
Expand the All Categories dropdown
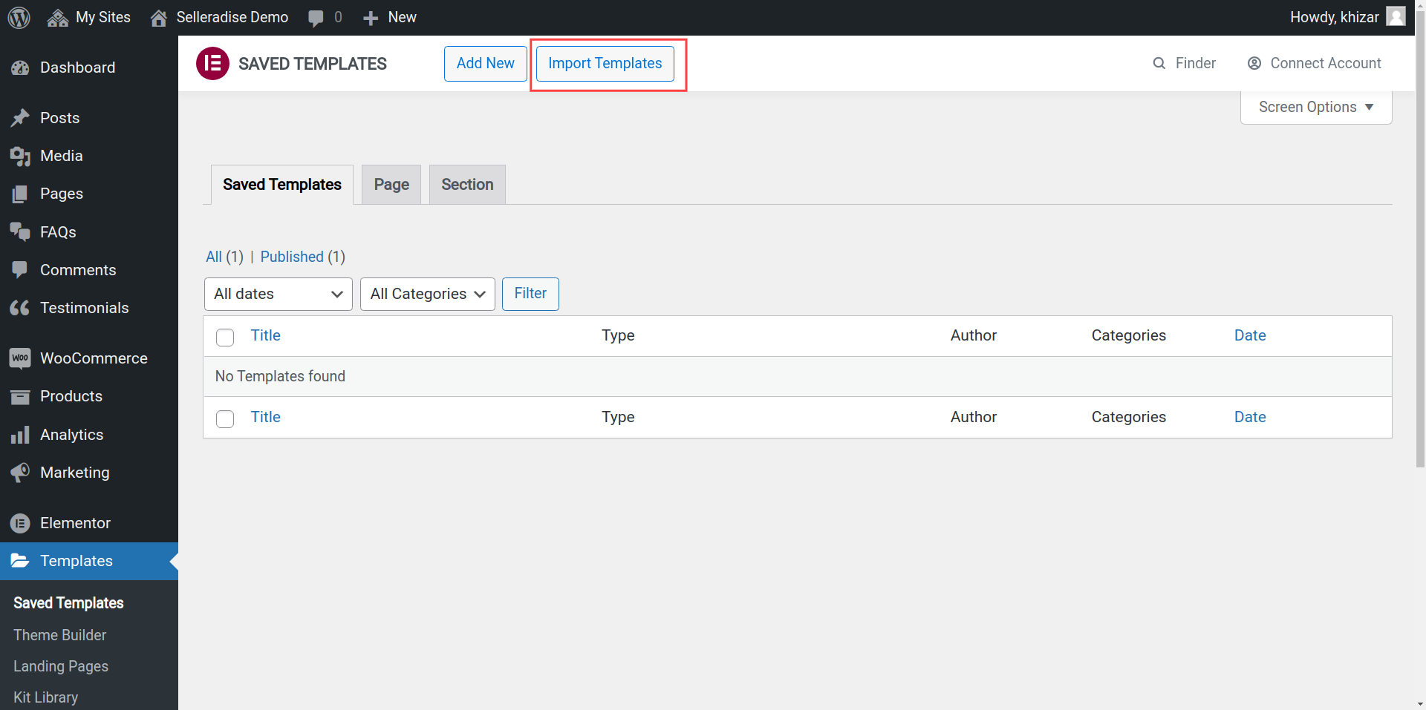(x=427, y=295)
